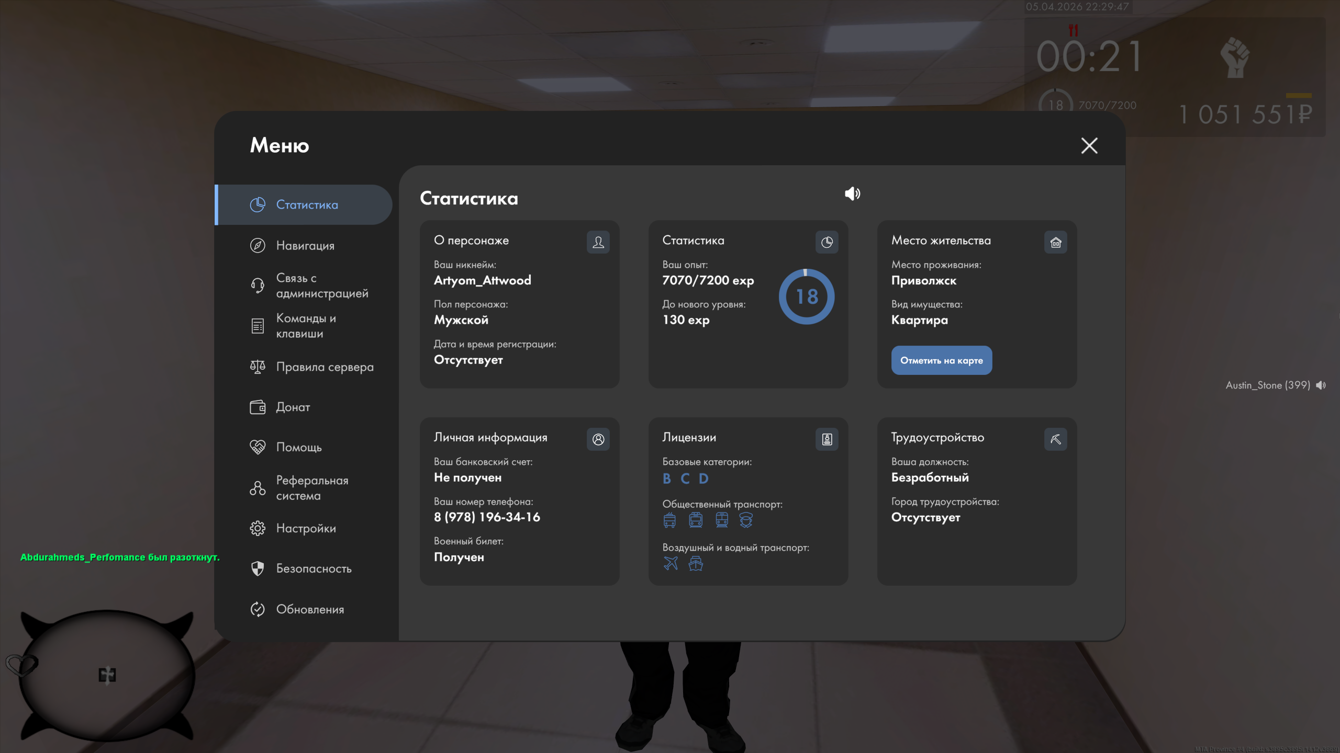
Task: Click the airplane license icon
Action: click(671, 563)
